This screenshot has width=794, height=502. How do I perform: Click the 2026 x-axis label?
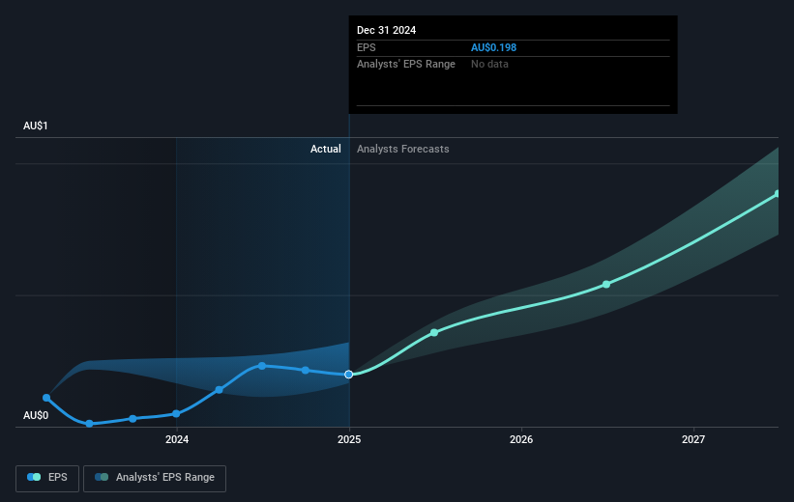(x=521, y=440)
